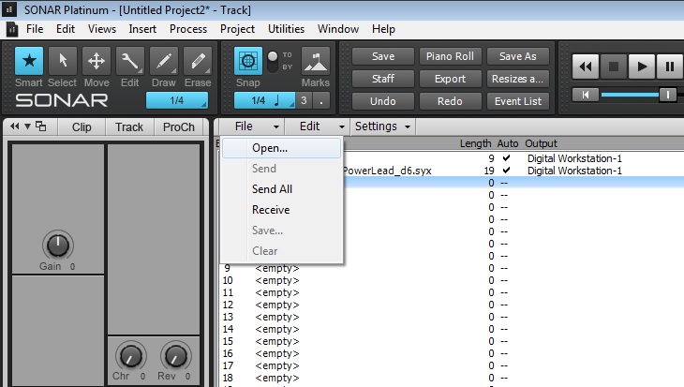Expand the Sysx File dropdown arrow
This screenshot has width=684, height=387.
pos(276,127)
